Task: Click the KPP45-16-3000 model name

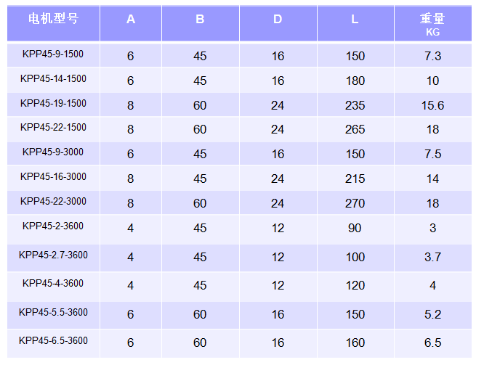Action: click(53, 176)
